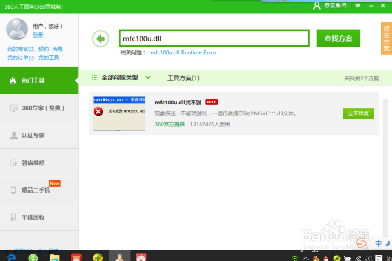Open 360专家（免费）in sidebar
392x261 pixels.
[x=39, y=108]
